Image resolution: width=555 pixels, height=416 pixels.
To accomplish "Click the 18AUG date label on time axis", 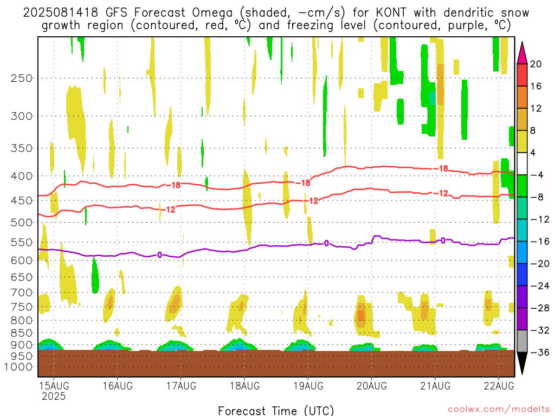I will click(x=244, y=386).
